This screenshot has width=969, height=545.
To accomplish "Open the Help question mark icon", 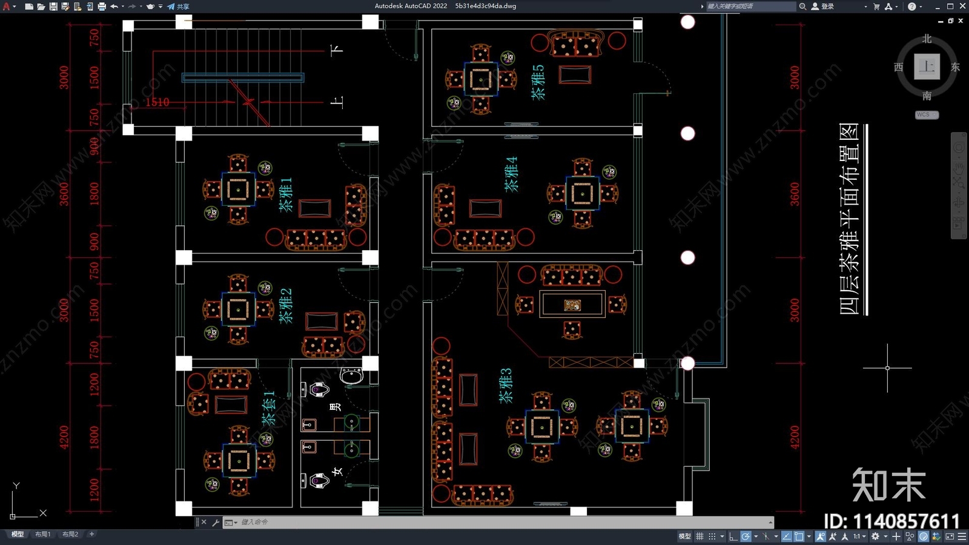I will point(912,6).
